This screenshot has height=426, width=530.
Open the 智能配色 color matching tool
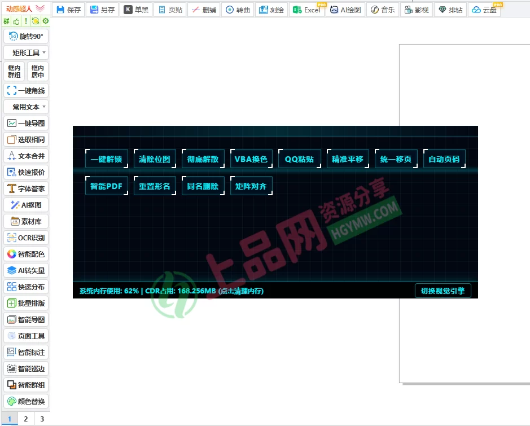26,253
